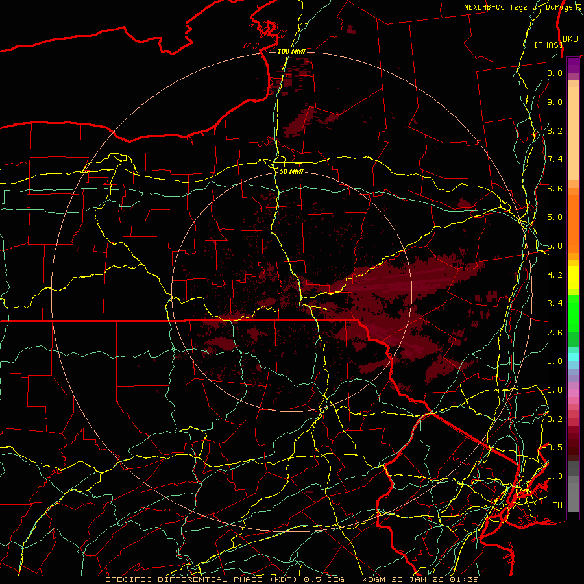Click the purple top segment of the color bar
Screen dimensions: 584x584
(573, 65)
